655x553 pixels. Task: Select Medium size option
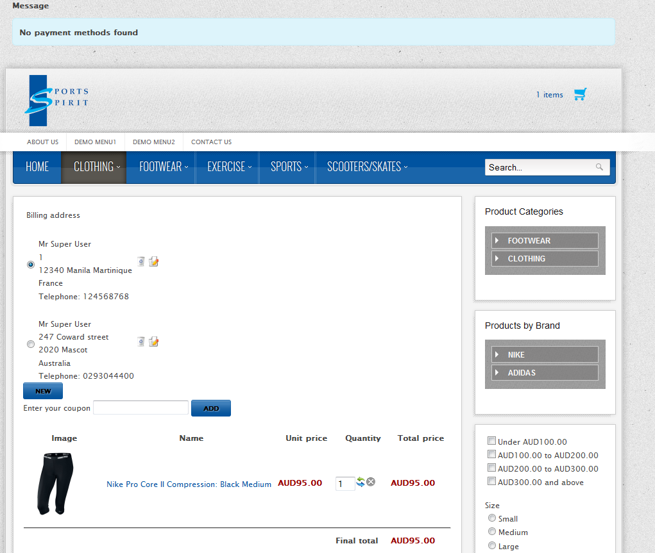click(x=492, y=532)
